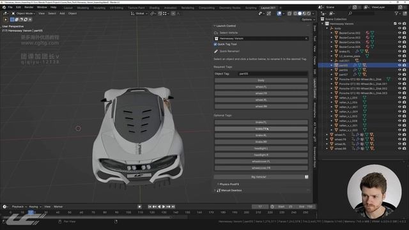
Task: Disable rendering for the body armature camera icon
Action: coord(405,28)
